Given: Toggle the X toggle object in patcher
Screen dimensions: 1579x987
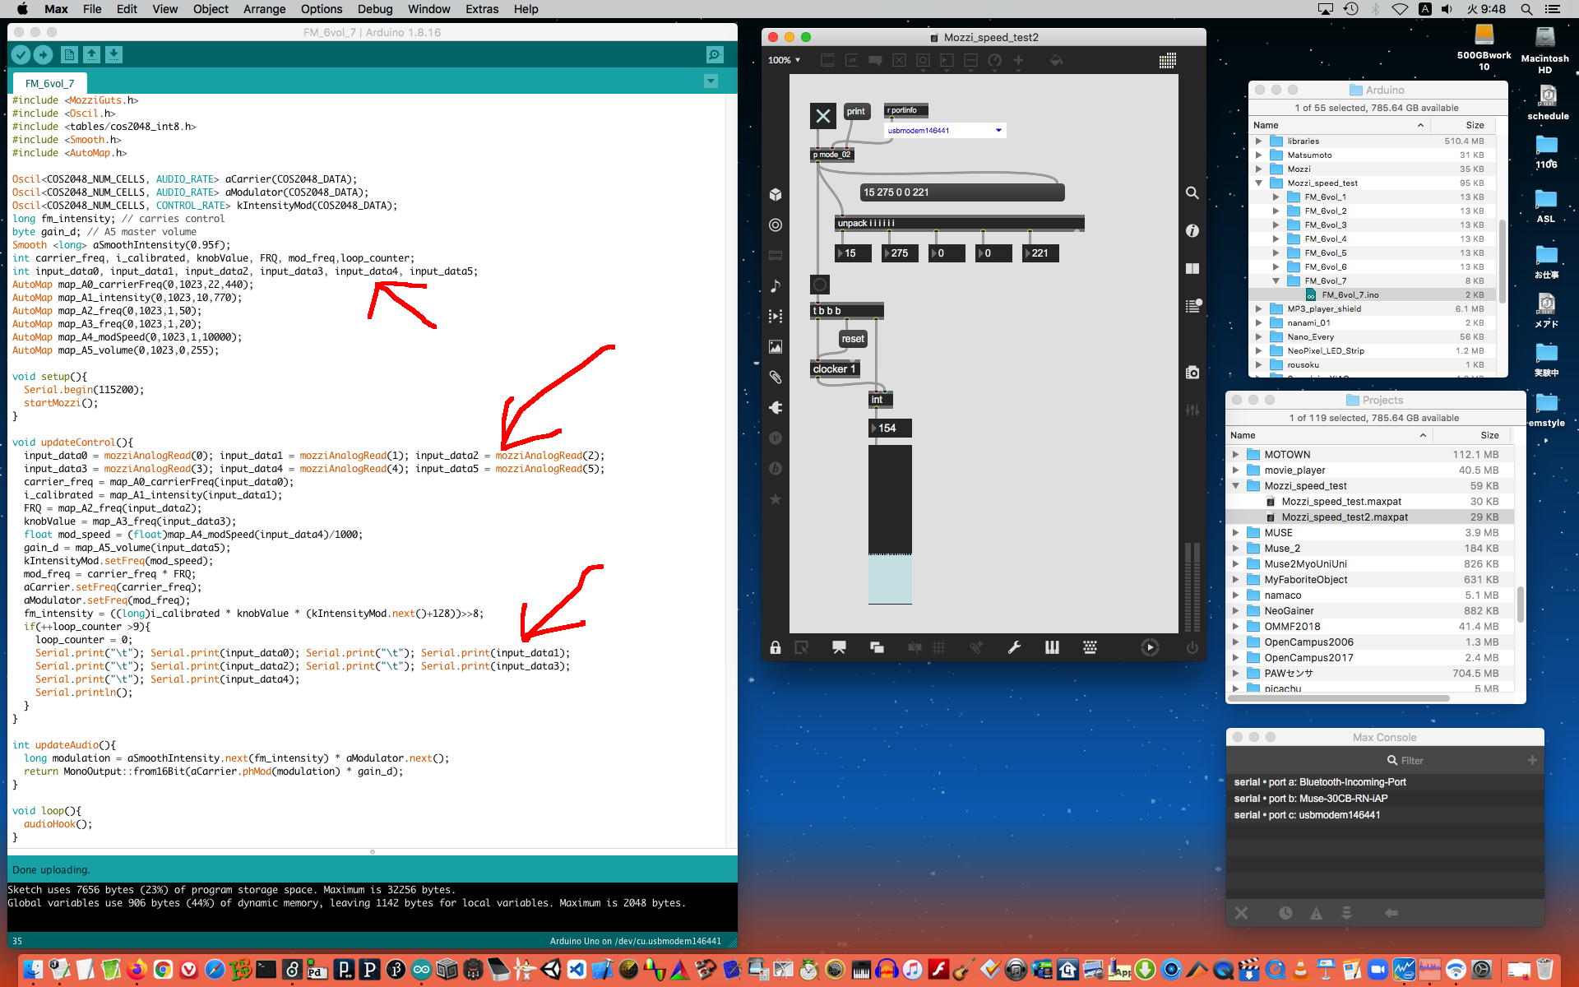Looking at the screenshot, I should click(822, 116).
